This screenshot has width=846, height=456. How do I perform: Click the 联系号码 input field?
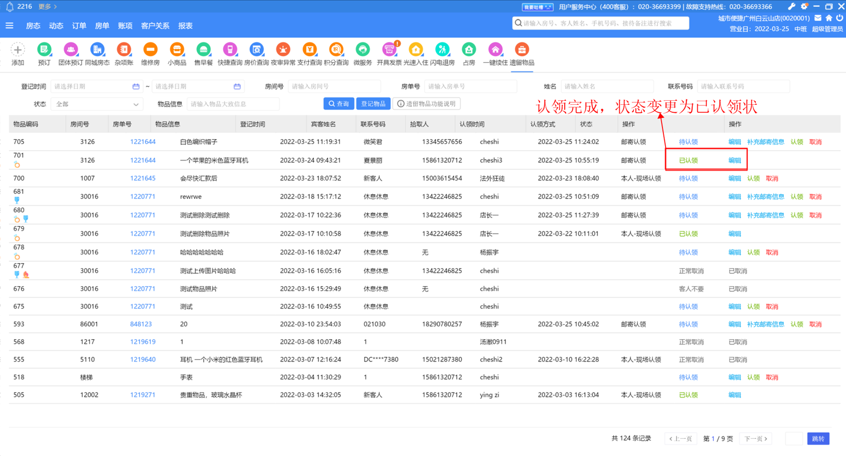744,87
